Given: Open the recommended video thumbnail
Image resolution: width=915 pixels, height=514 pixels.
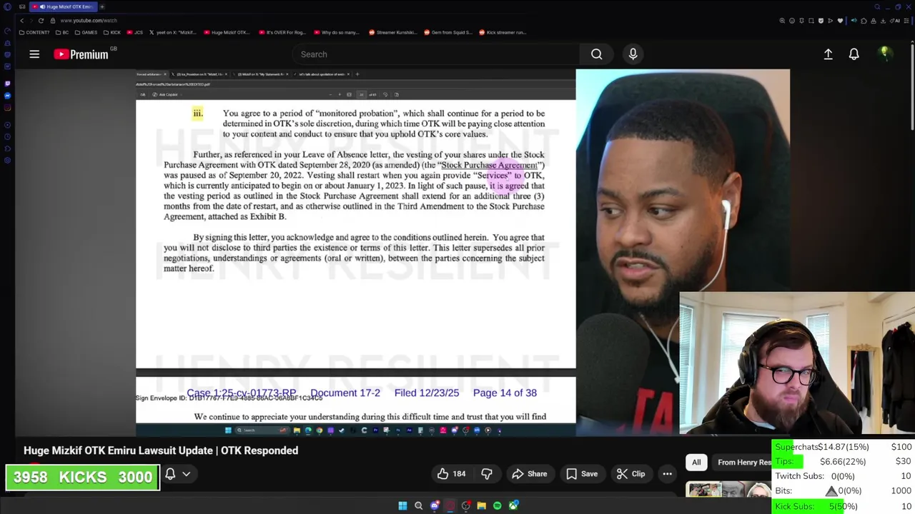Looking at the screenshot, I should [x=728, y=490].
